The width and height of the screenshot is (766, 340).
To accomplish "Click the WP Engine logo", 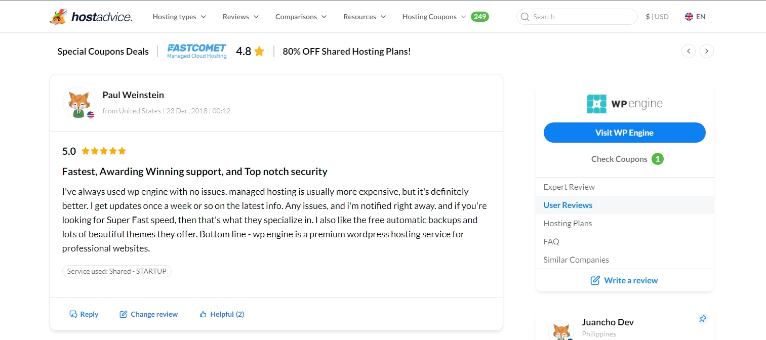I will 624,104.
